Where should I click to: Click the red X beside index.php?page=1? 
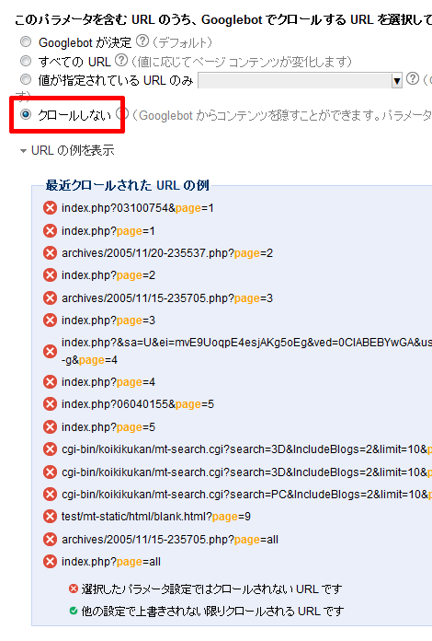[50, 231]
